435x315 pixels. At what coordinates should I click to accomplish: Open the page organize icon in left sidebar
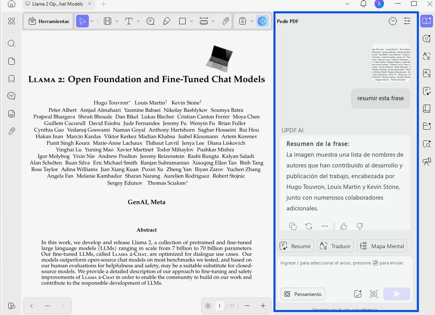pos(12,61)
